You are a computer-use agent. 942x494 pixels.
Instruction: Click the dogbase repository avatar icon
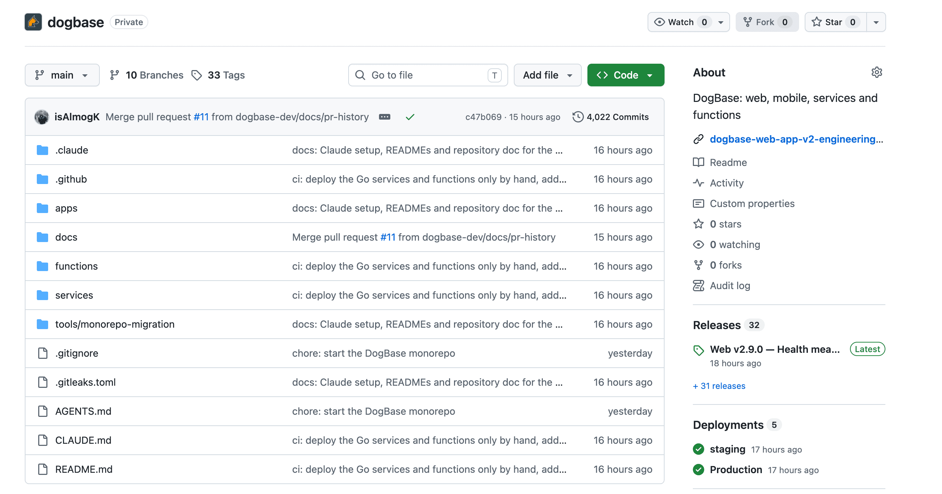(x=33, y=22)
